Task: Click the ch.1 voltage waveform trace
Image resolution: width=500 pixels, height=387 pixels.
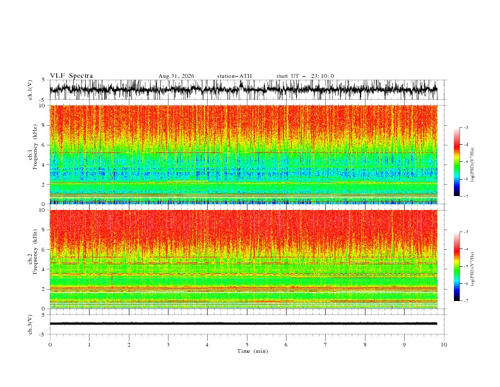Action: tap(243, 90)
